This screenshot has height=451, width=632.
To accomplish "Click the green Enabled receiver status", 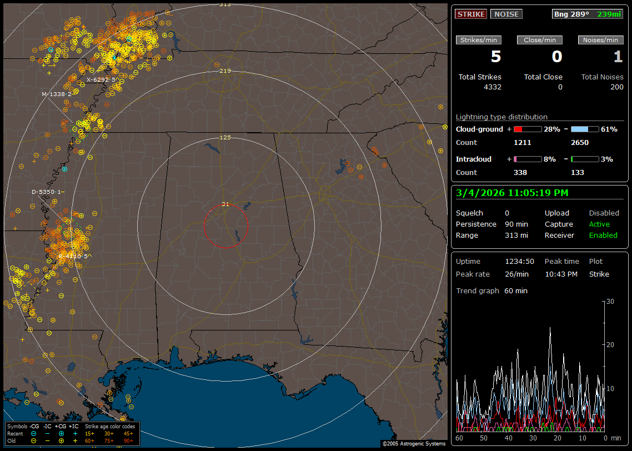I will (603, 235).
